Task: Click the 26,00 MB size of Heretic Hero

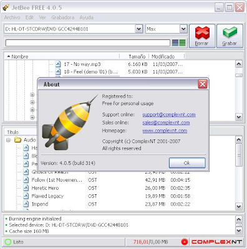Action: 155,188
